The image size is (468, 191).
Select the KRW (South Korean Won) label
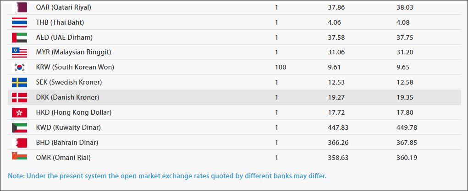(x=75, y=67)
